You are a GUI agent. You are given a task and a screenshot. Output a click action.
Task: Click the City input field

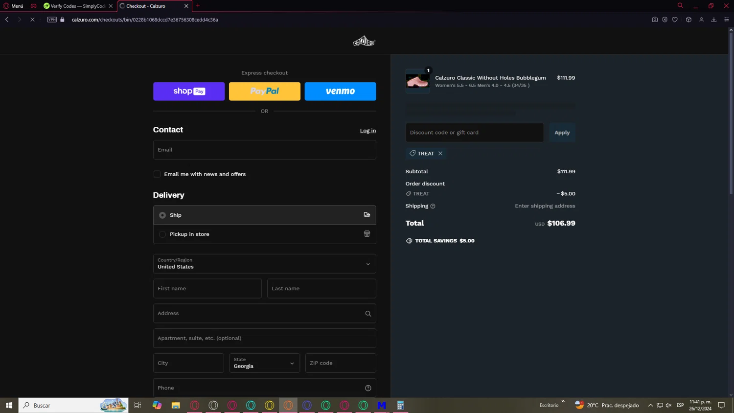click(188, 363)
